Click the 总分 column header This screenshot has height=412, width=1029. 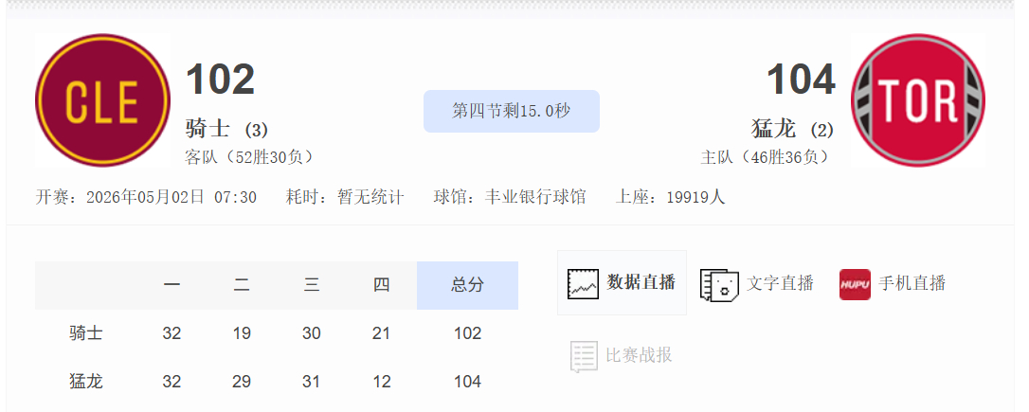click(x=467, y=285)
